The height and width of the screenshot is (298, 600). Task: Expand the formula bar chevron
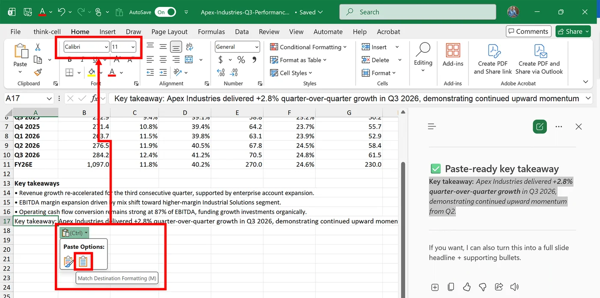click(x=588, y=99)
